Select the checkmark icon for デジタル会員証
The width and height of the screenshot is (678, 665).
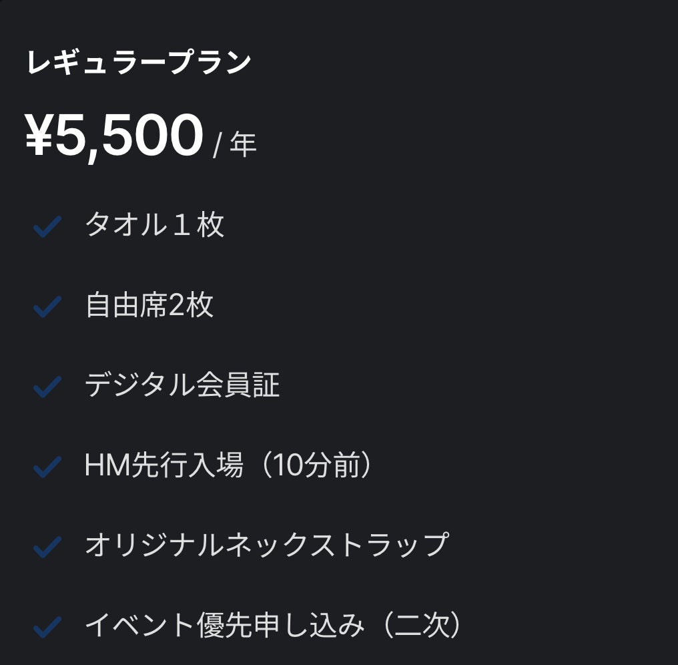47,387
